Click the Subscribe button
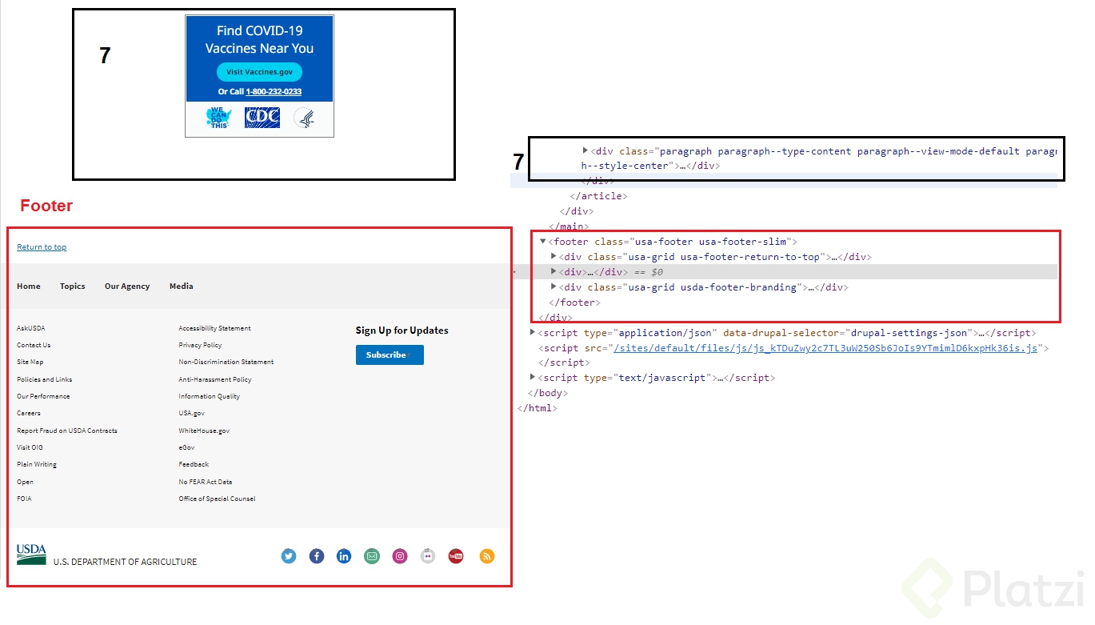 [390, 355]
